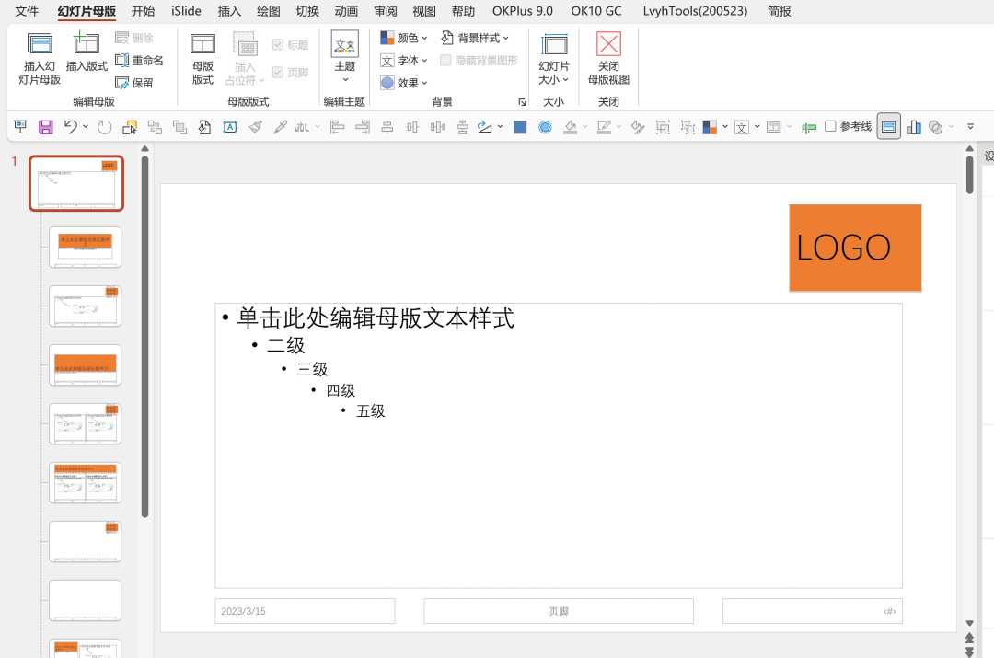
Task: Check the 标题 (Title) placeholder checkbox
Action: [x=279, y=43]
